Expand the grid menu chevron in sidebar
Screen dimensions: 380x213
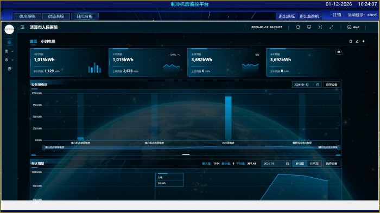pos(12,51)
